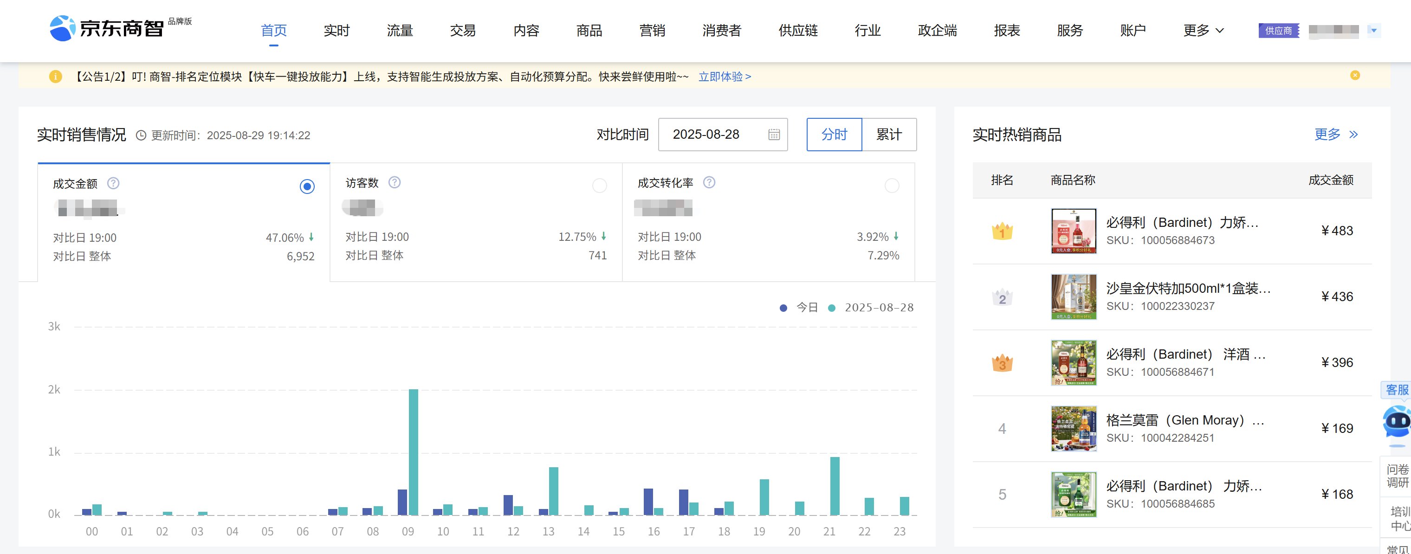Screen dimensions: 1411x554
Task: Close the announcement banner
Action: point(1354,76)
